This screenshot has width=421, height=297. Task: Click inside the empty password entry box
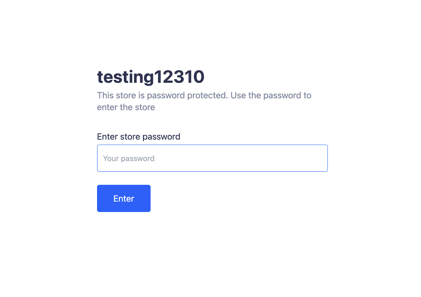click(x=212, y=158)
